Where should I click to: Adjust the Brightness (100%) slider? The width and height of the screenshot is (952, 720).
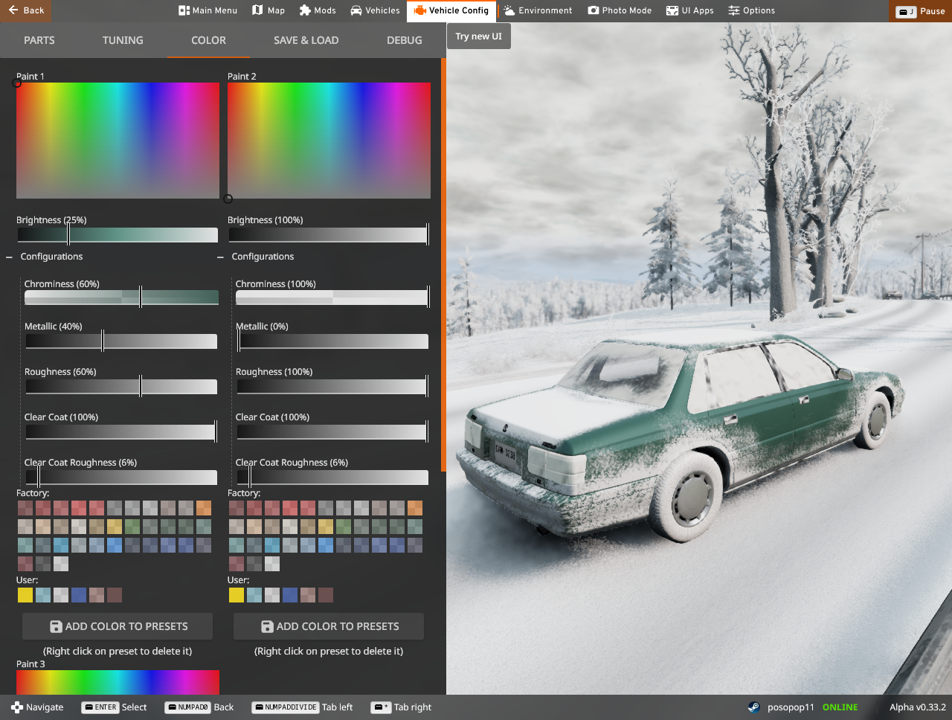click(329, 235)
